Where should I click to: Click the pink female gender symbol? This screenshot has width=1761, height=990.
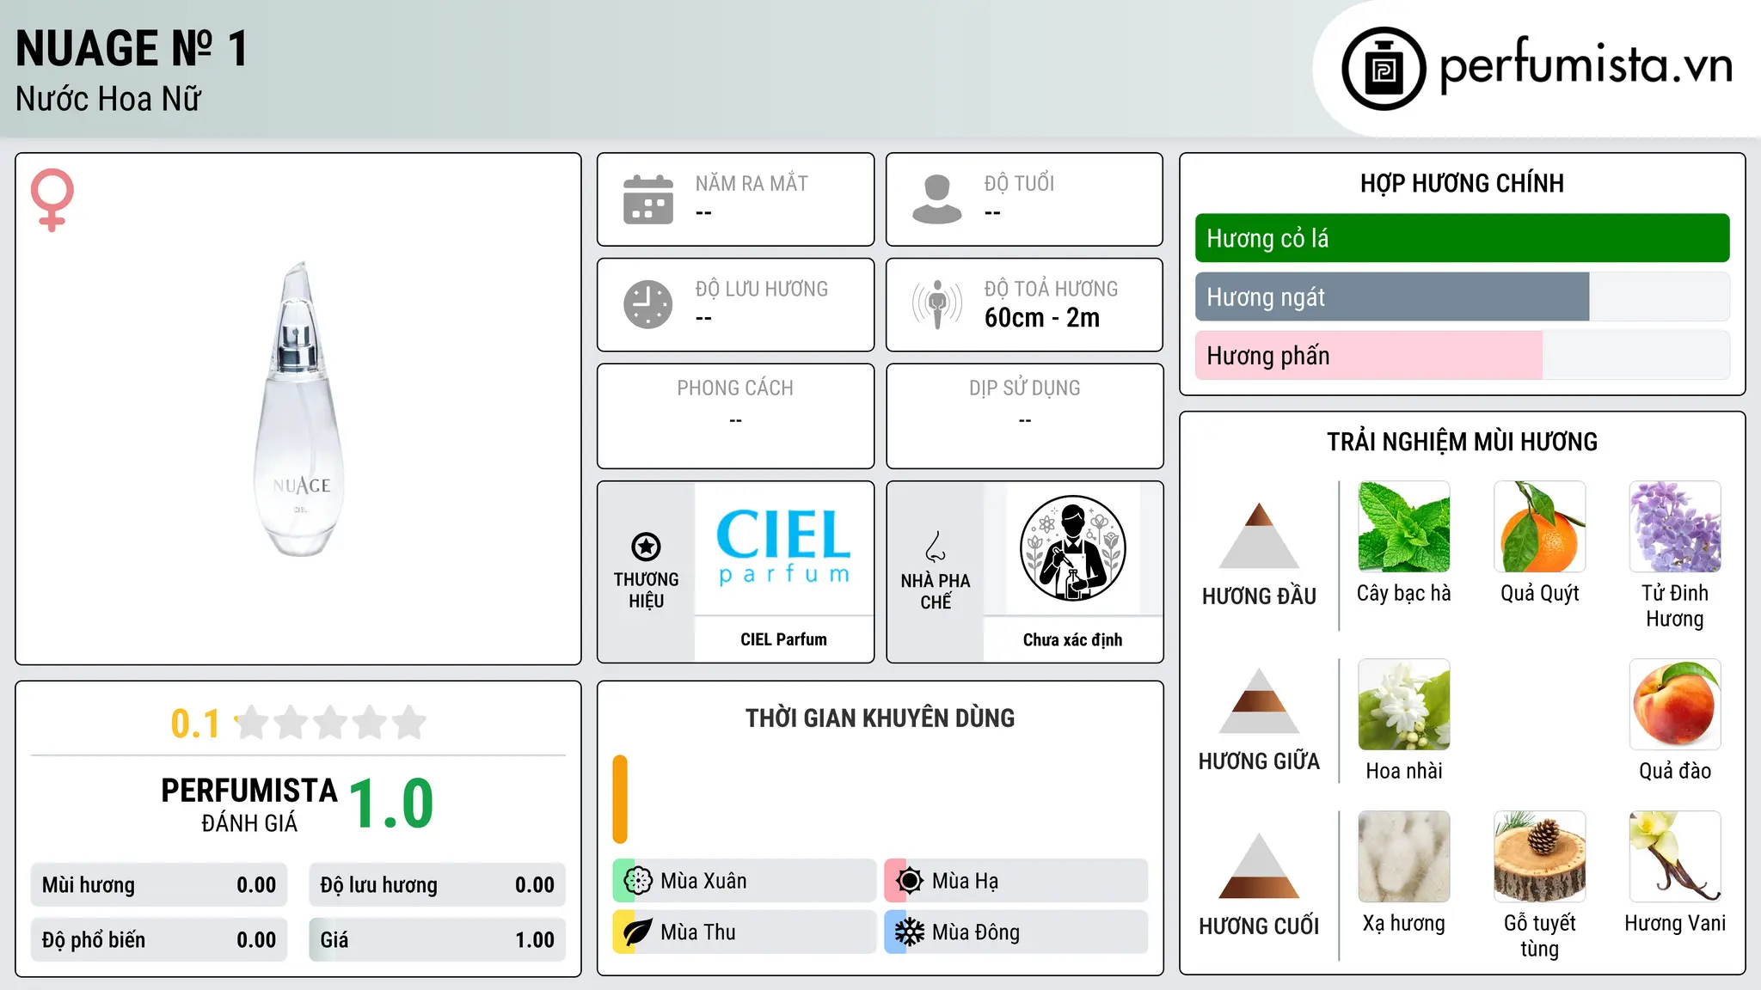[x=52, y=199]
